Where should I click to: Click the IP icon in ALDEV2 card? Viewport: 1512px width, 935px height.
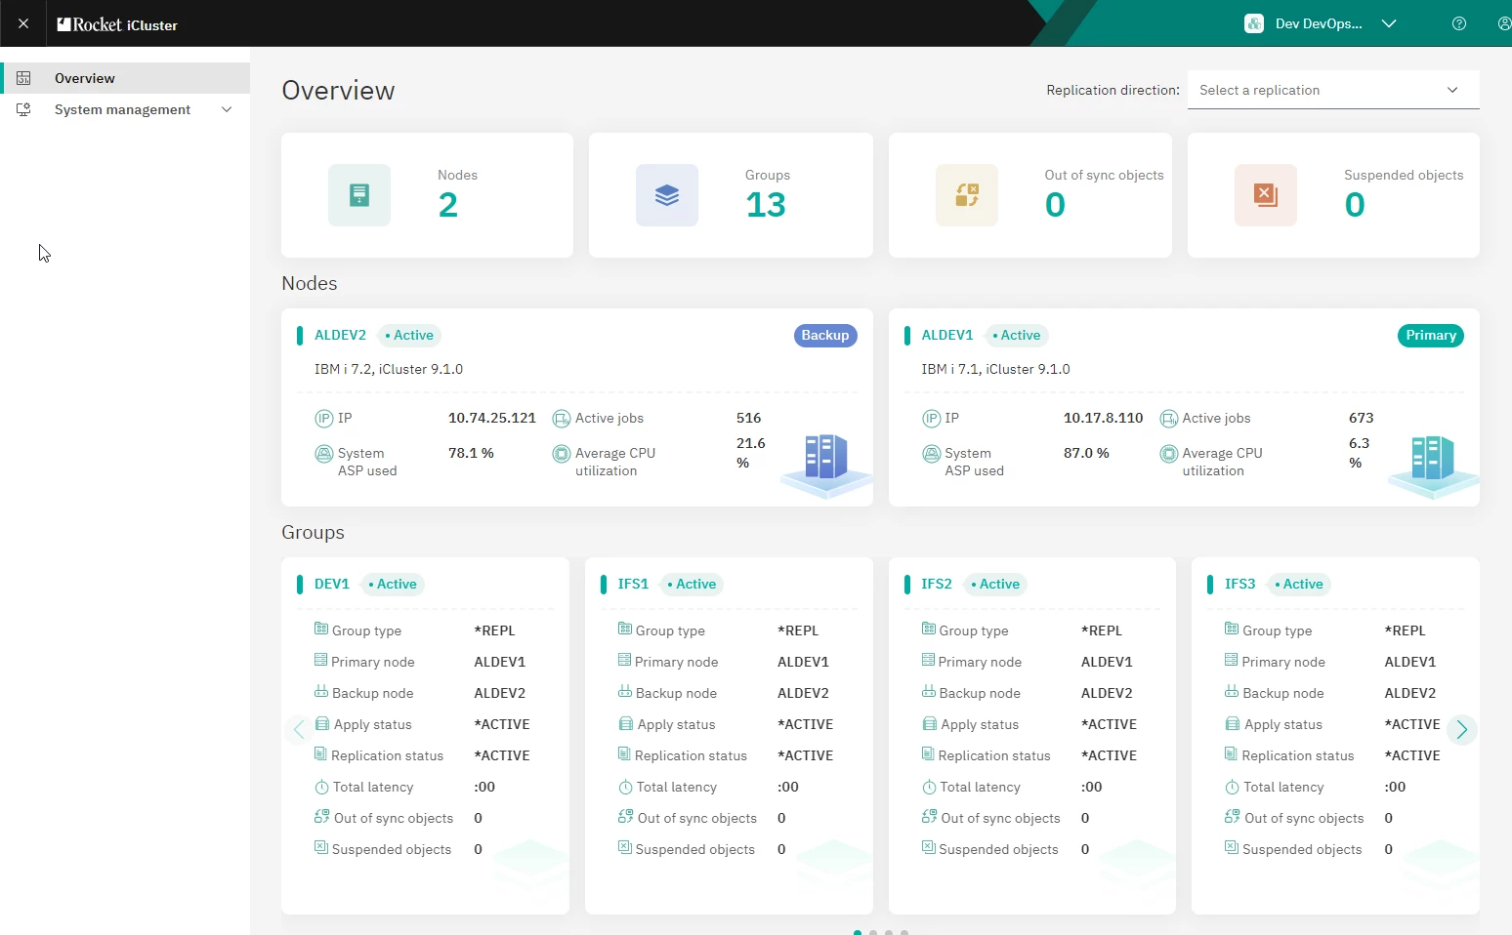tap(324, 419)
